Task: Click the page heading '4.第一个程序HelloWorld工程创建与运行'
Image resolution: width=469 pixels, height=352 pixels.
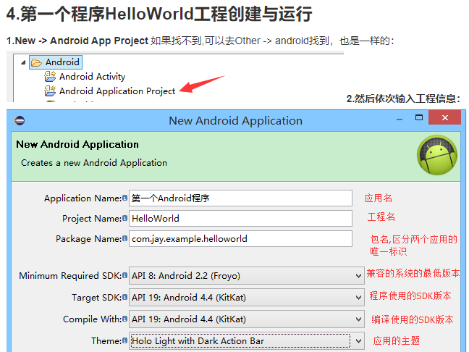Action: 159,14
